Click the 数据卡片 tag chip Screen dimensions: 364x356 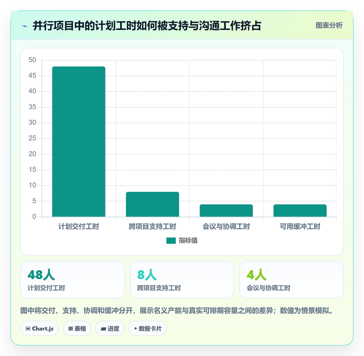point(148,328)
